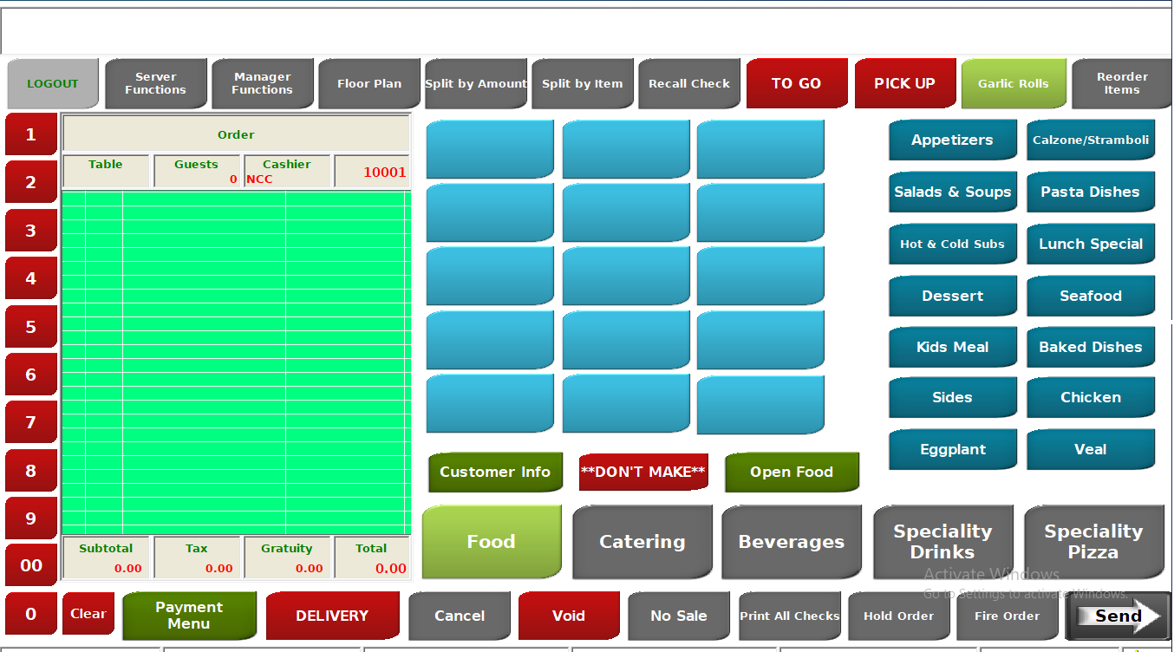Select the Garlic Rolls quick item
The image size is (1174, 652).
[1014, 83]
